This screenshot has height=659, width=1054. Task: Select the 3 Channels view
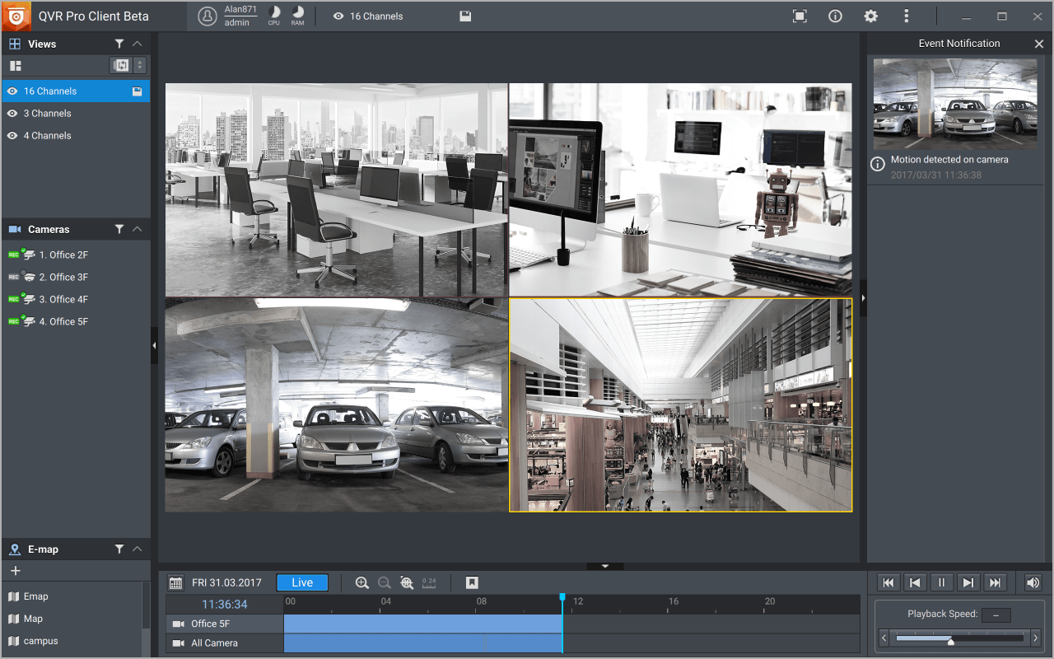coord(47,114)
